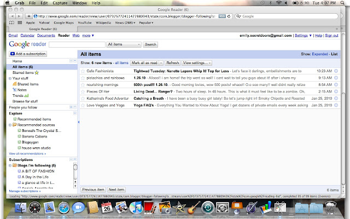
Task: Open Keynote podium icon in dock
Action: point(237,208)
